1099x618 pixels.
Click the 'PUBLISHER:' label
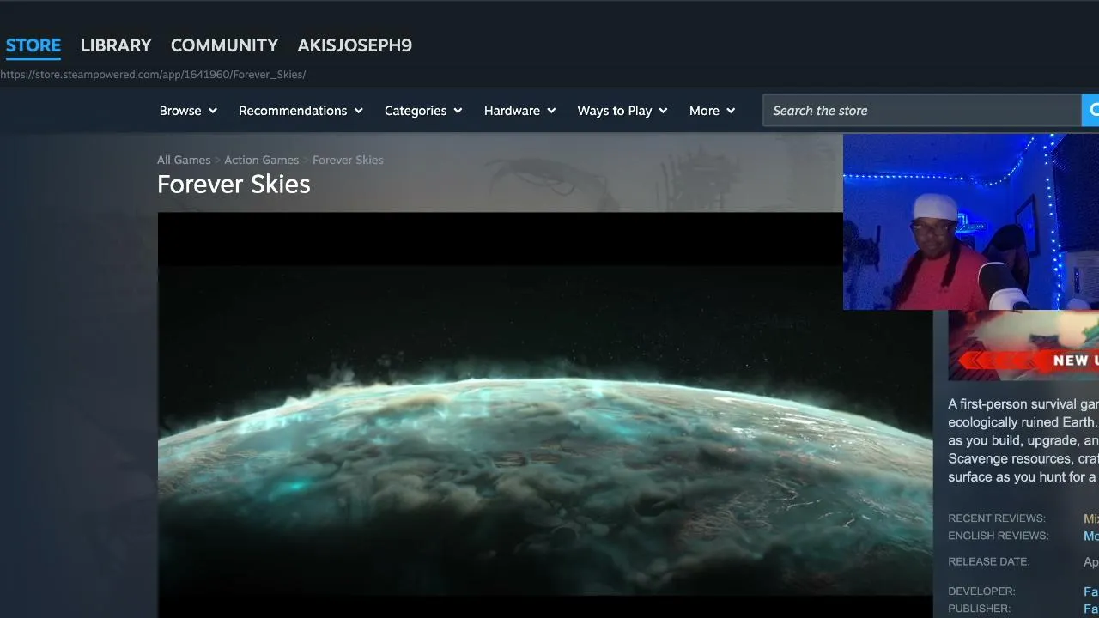pos(979,609)
